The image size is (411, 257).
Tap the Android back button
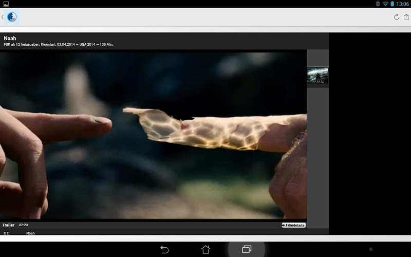click(164, 249)
